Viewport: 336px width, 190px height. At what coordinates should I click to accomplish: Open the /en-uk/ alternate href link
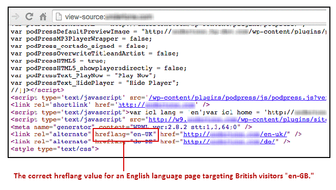pos(235,135)
